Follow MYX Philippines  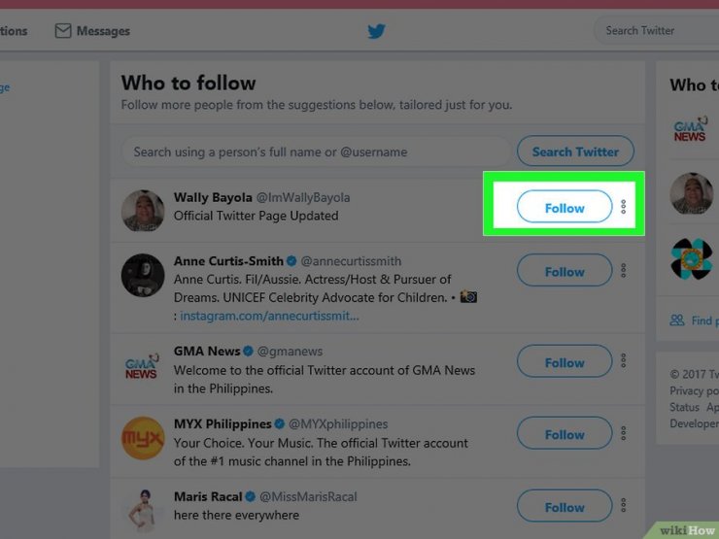565,435
